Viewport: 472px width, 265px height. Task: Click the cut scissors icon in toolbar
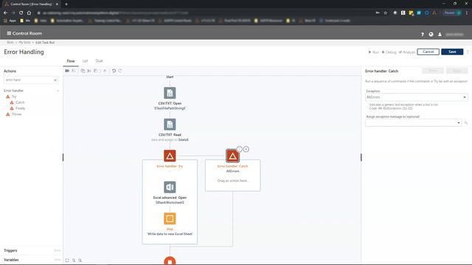[89, 71]
